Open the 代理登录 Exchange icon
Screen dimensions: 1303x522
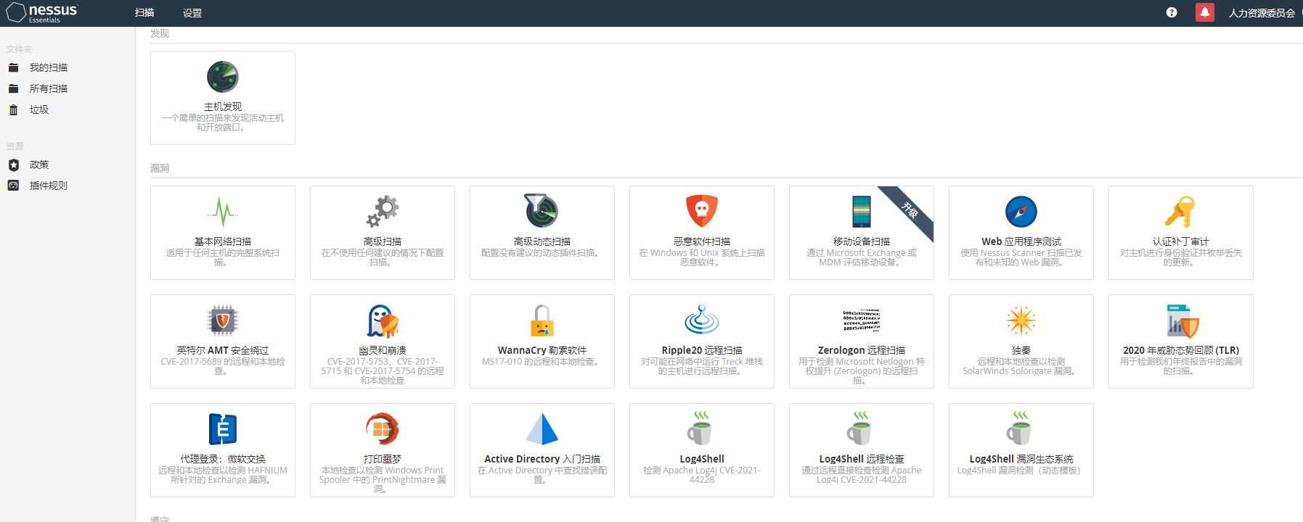223,429
